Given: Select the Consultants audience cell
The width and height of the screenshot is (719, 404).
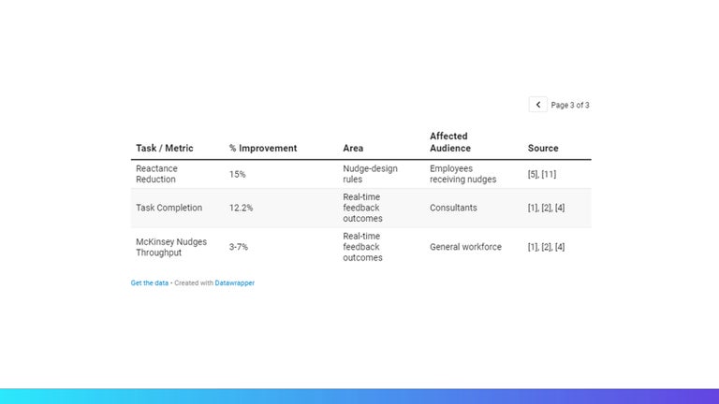Looking at the screenshot, I should (x=453, y=208).
